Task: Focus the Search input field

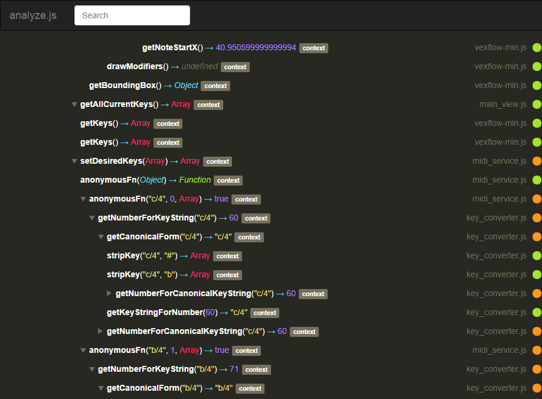Action: pyautogui.click(x=132, y=15)
